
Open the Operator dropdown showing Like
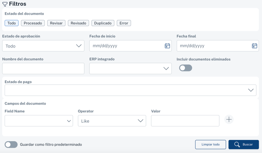point(112,121)
